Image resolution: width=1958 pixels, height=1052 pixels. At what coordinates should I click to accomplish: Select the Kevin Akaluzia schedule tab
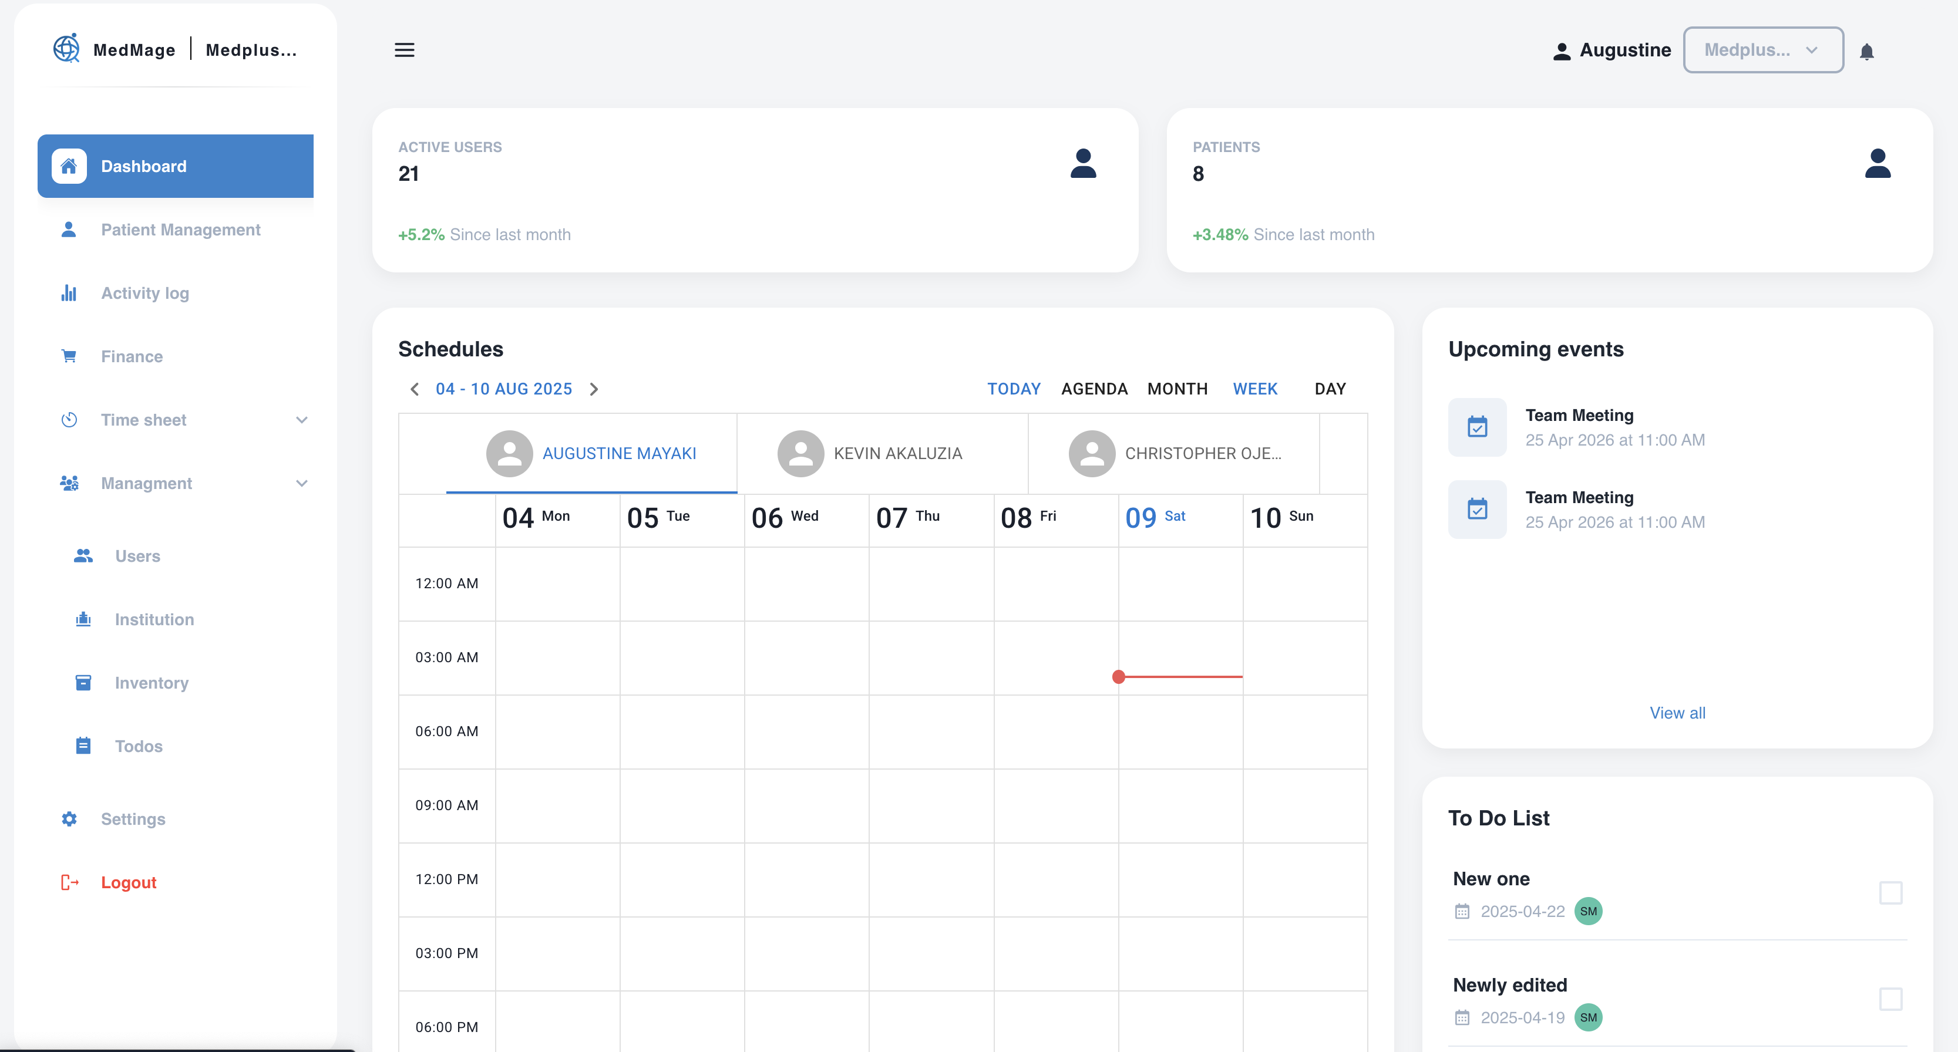tap(882, 453)
